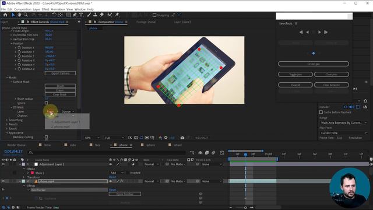
Task: Click Rotation Z stopwatch icon
Action: point(19,69)
